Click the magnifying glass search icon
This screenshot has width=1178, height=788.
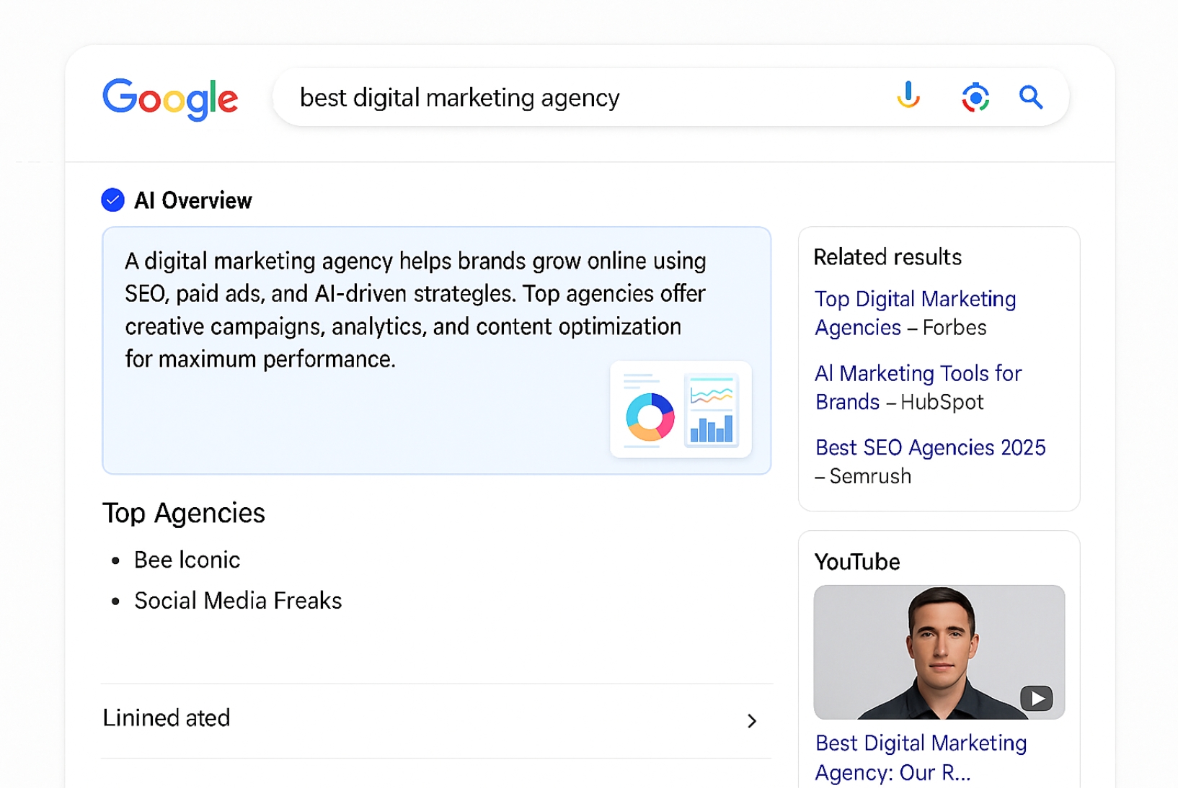pos(1031,97)
